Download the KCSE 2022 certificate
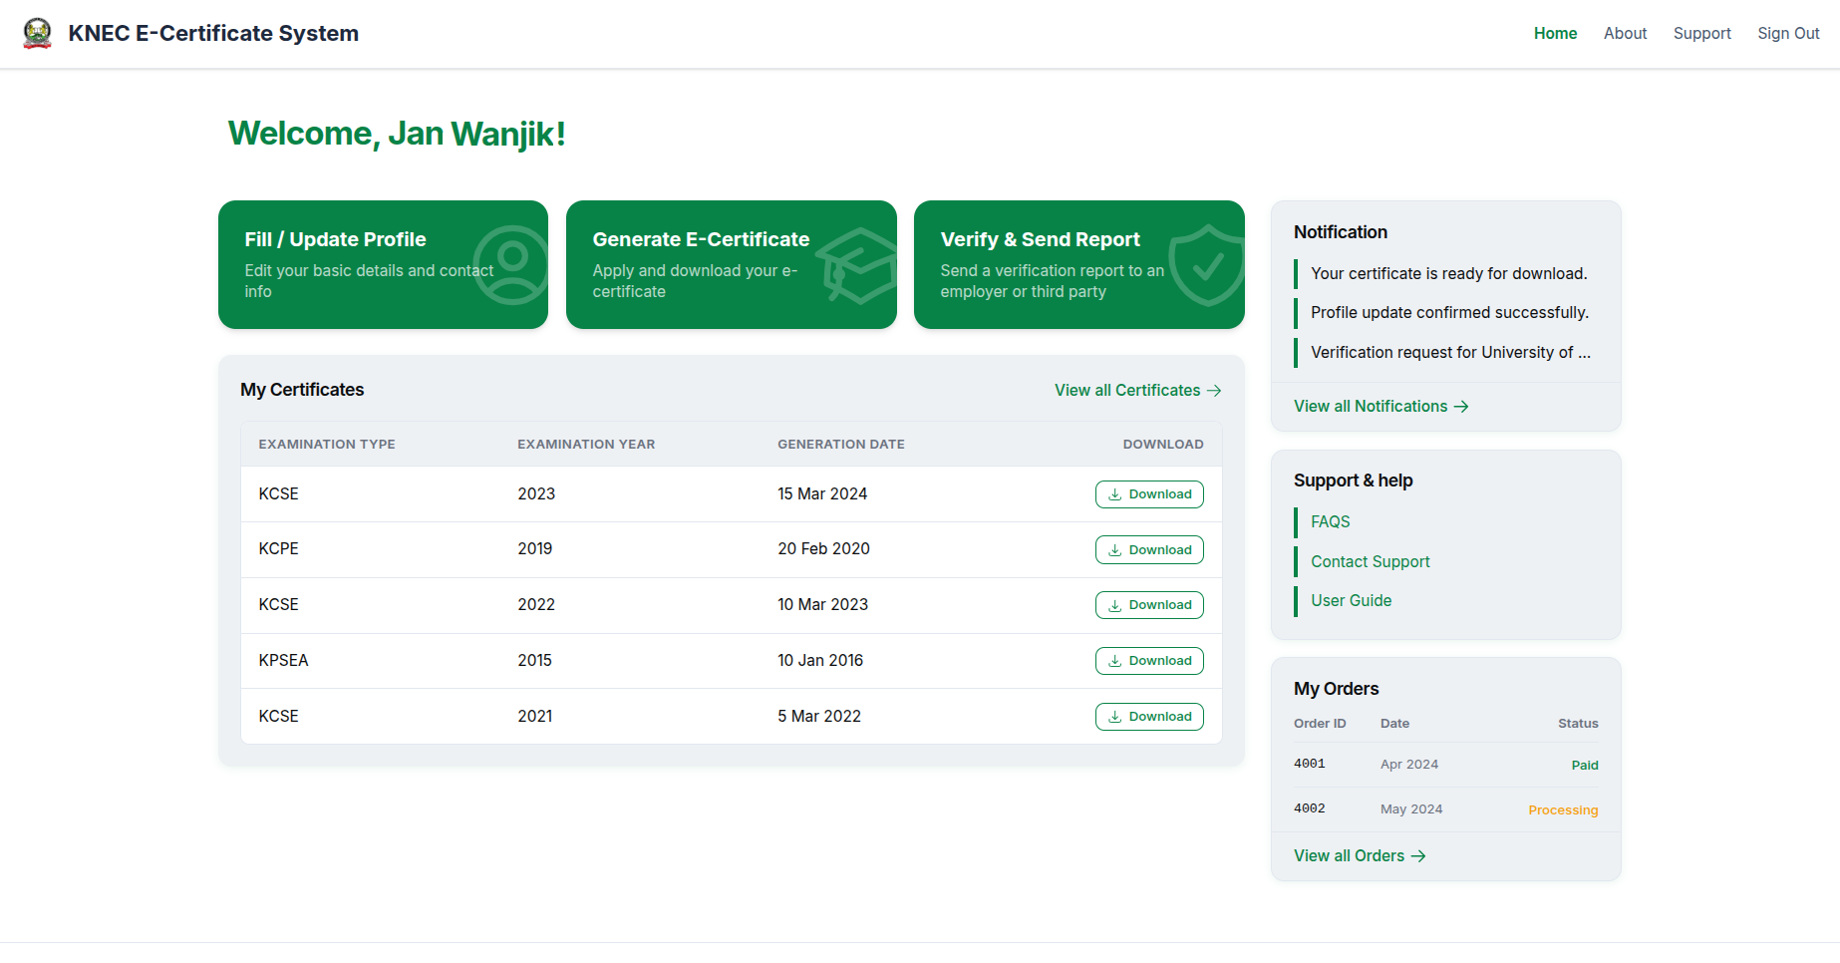 point(1149,605)
